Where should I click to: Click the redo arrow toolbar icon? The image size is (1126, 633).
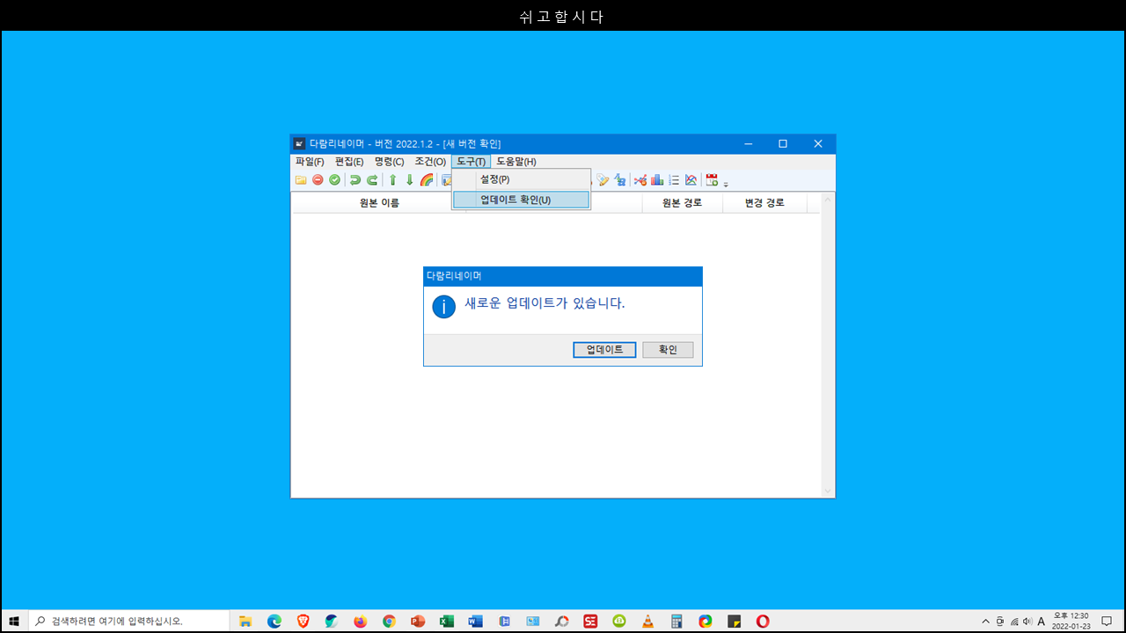(372, 180)
